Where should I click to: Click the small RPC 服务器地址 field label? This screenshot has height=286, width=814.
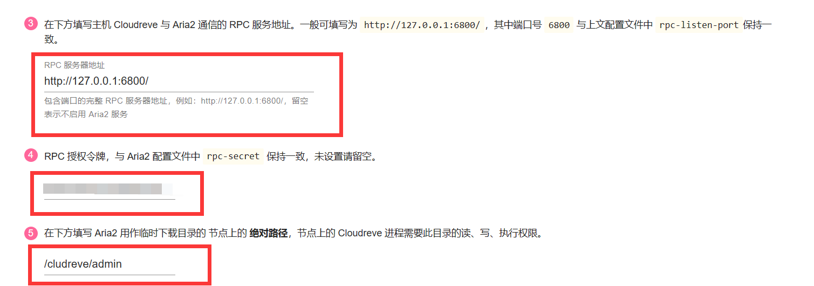[x=74, y=65]
